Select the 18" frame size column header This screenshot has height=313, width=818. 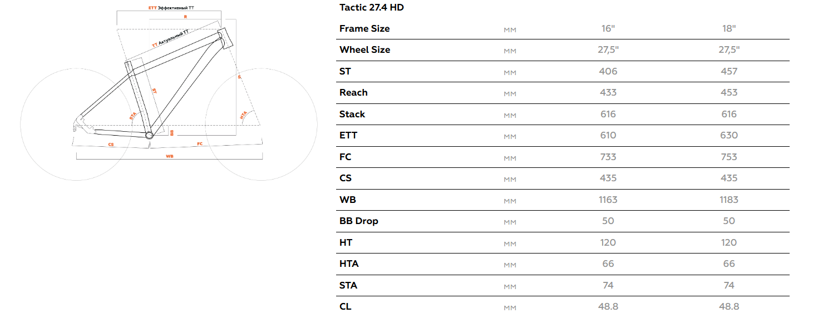click(729, 28)
